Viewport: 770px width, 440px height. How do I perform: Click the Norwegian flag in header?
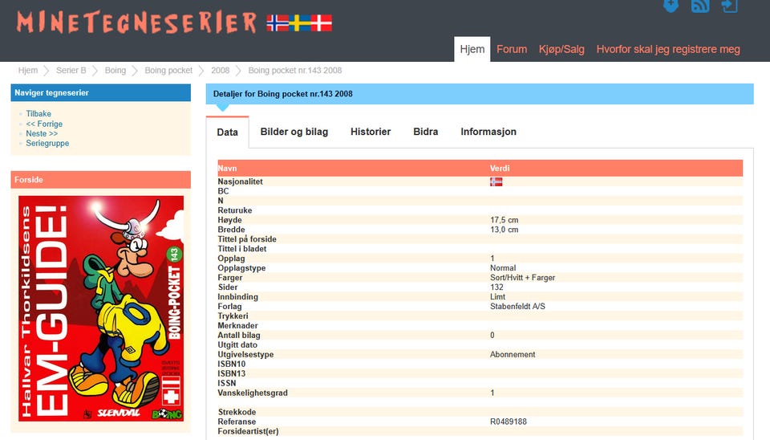point(278,23)
